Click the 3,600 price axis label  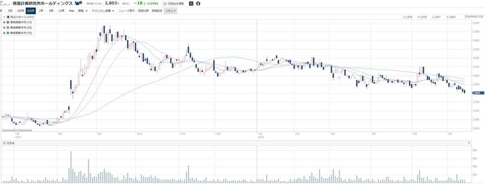(x=476, y=23)
